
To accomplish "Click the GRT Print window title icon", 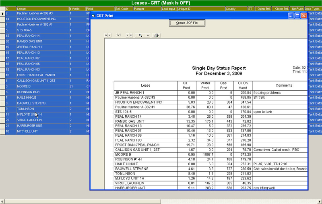I will pyautogui.click(x=93, y=16).
